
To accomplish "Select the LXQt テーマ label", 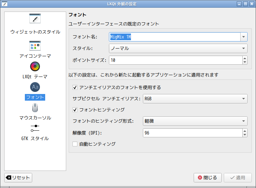I will pyautogui.click(x=35, y=77).
